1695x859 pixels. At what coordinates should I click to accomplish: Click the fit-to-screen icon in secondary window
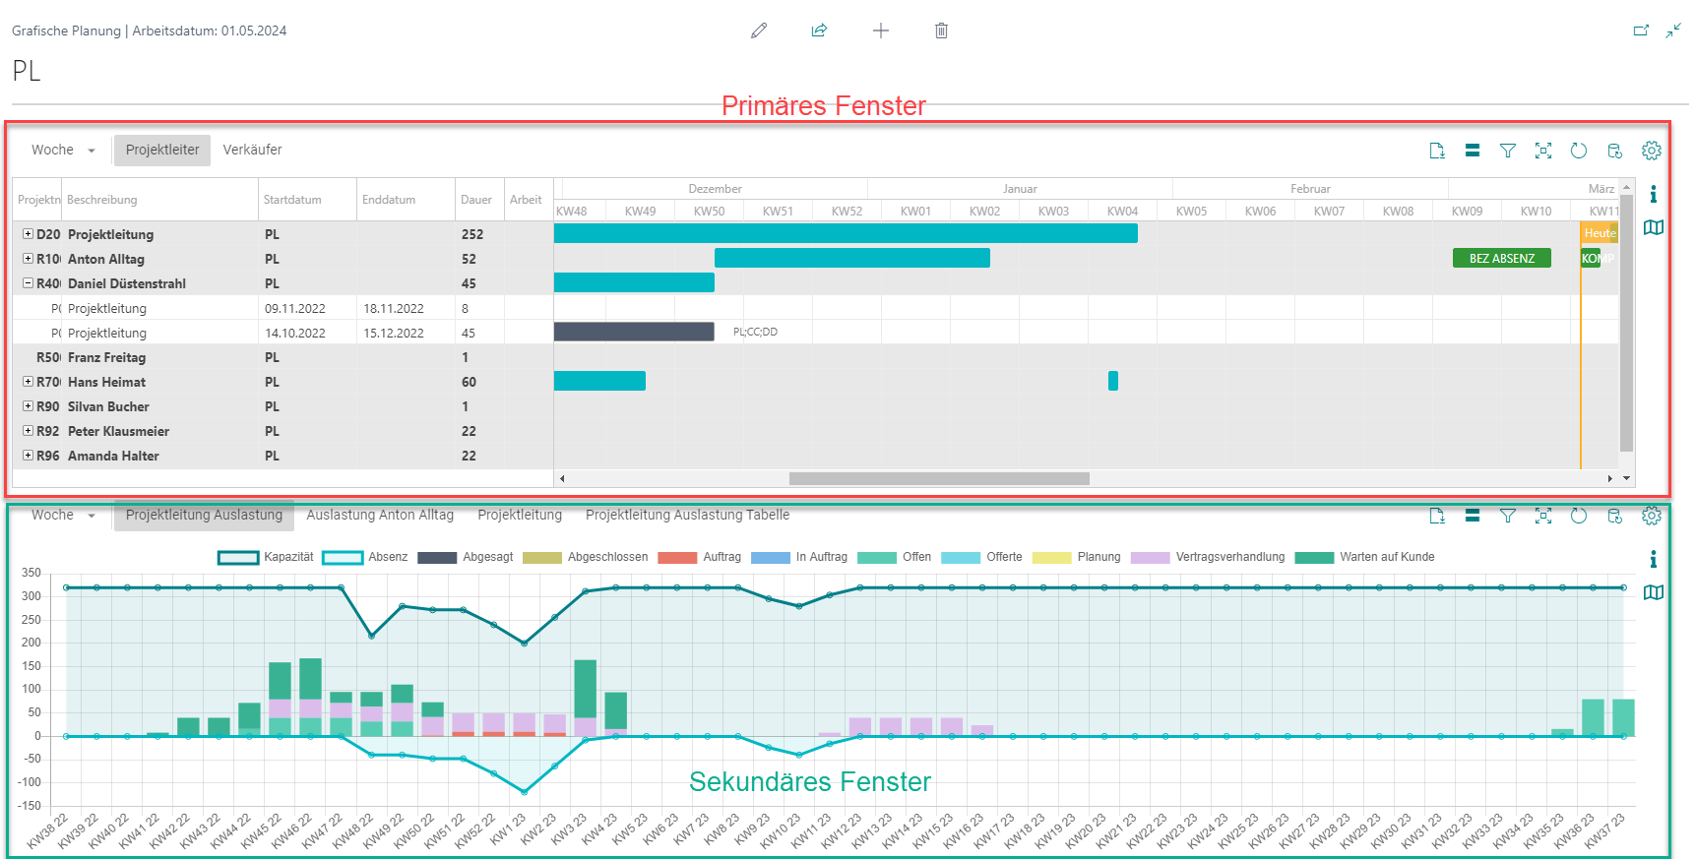[1543, 516]
